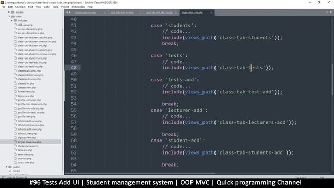Click line number 48 in the gutter
This screenshot has width=334, height=188.
tap(74, 67)
